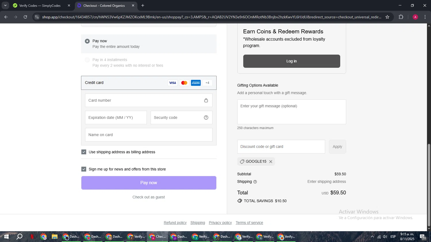Click the '250 characters maximum' note
The image size is (431, 242).
point(255,128)
